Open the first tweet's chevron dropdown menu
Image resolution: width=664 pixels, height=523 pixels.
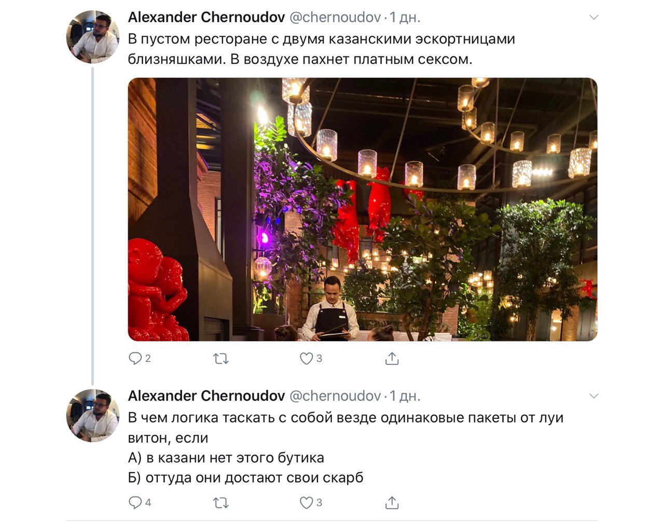pos(594,18)
